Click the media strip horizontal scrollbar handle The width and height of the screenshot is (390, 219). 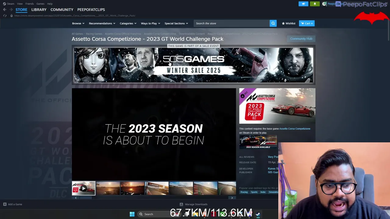pyautogui.click(x=86, y=198)
